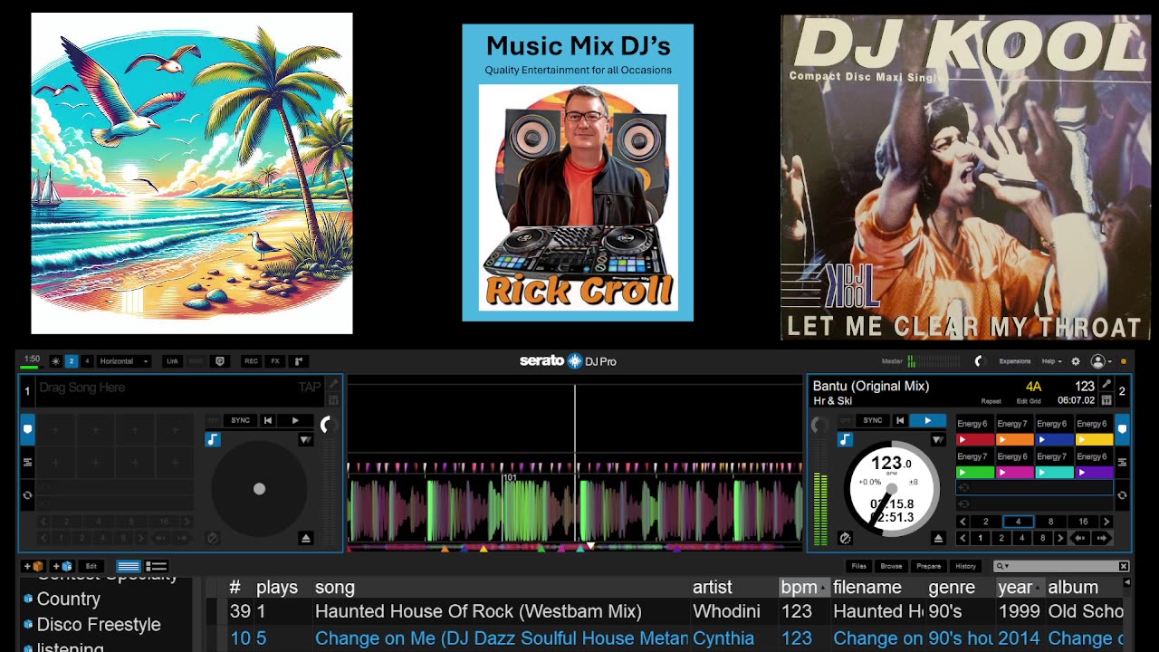
Task: Open the FX panel
Action: coord(275,361)
